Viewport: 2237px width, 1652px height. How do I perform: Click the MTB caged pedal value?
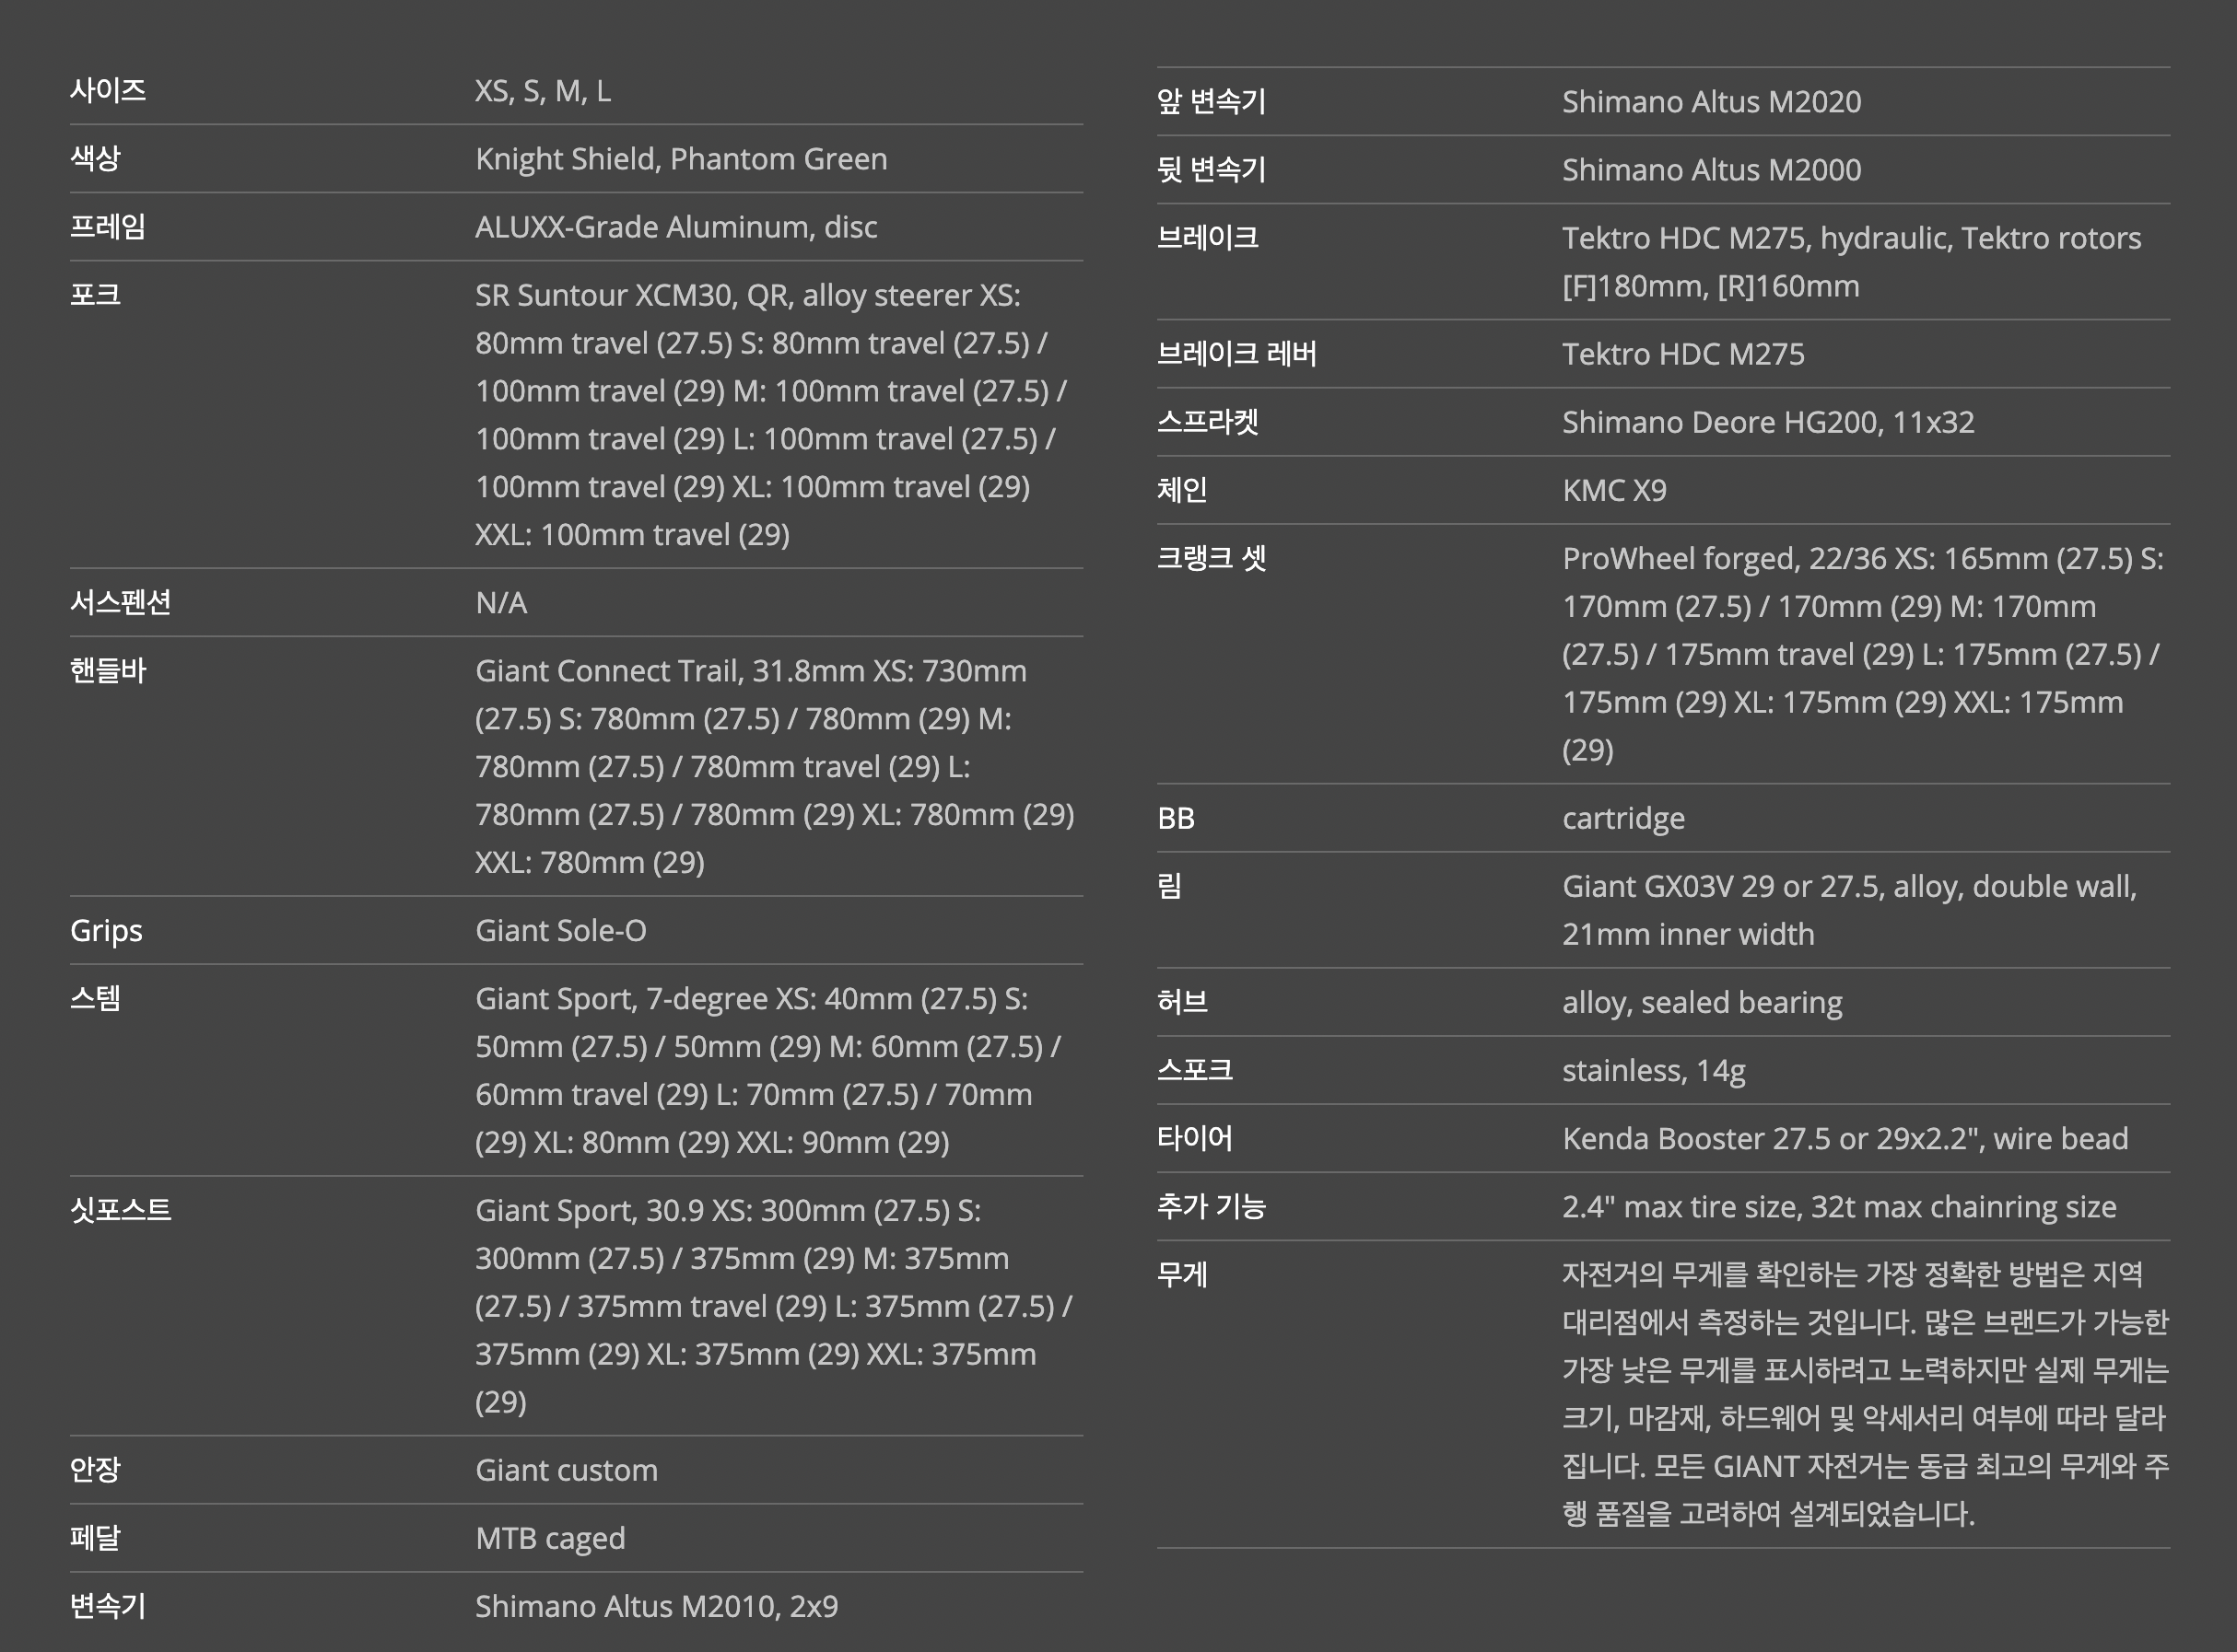click(550, 1539)
